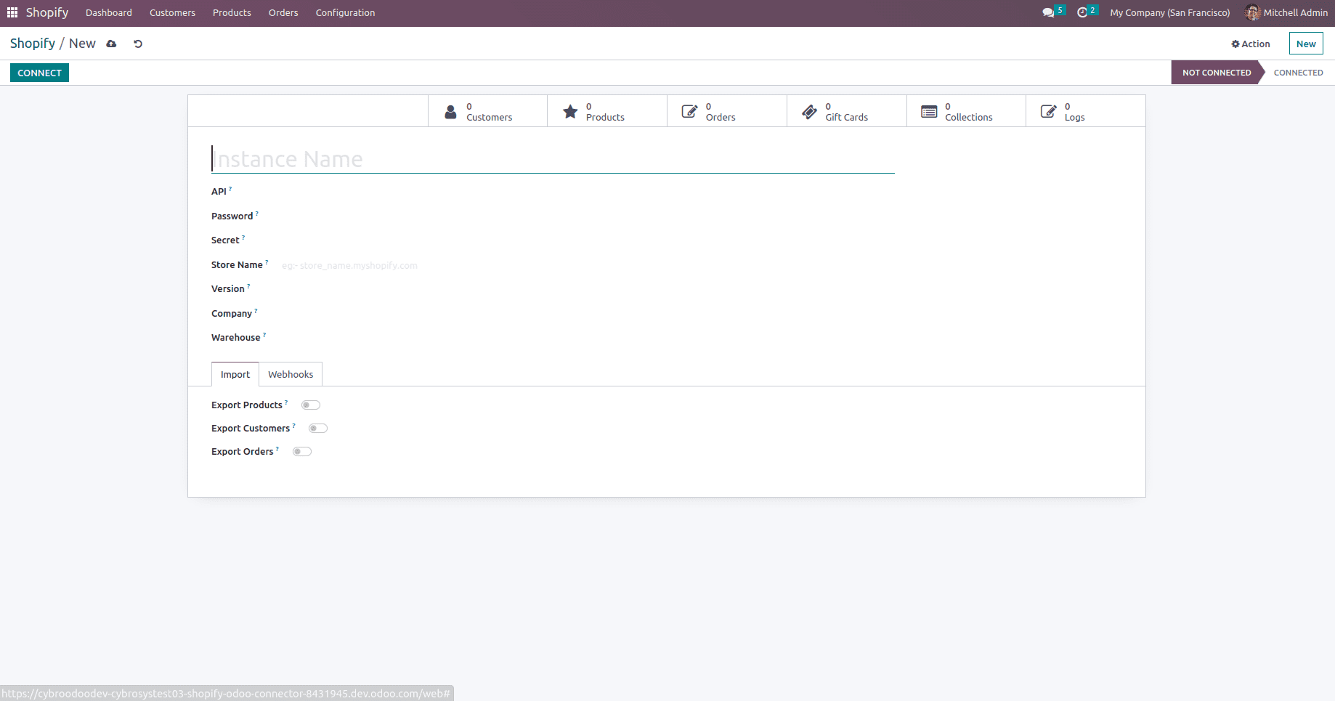Open the messages chat icon

[1048, 12]
